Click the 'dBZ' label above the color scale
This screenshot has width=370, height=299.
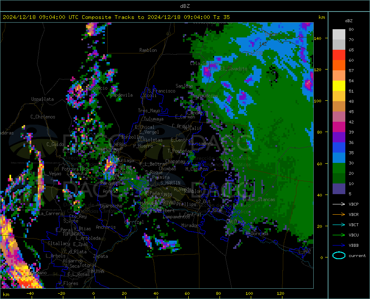tap(349, 21)
